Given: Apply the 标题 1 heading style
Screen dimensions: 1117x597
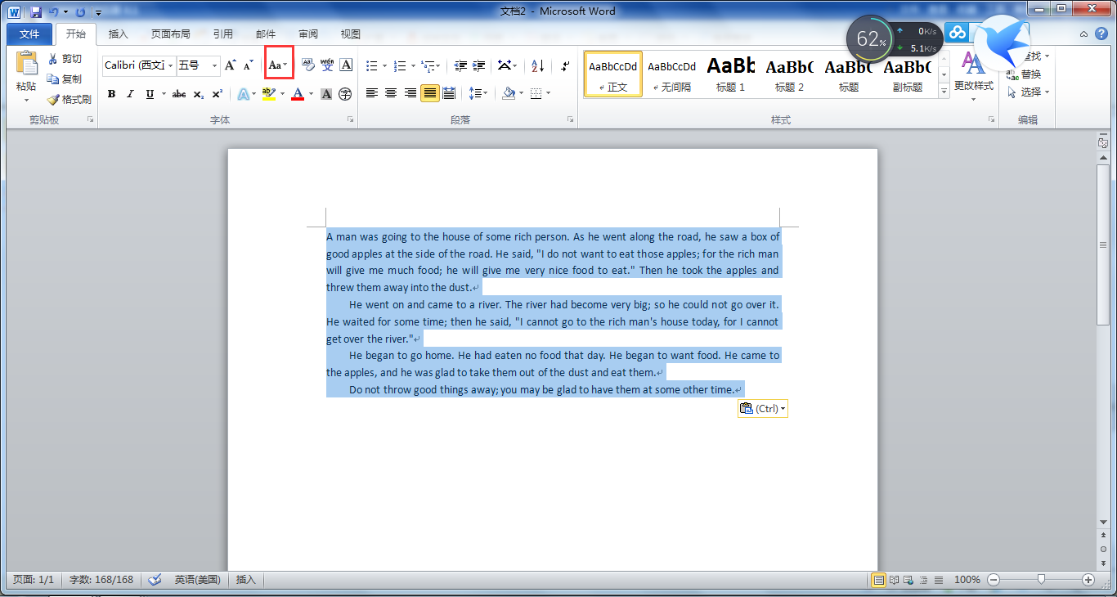Looking at the screenshot, I should (731, 74).
